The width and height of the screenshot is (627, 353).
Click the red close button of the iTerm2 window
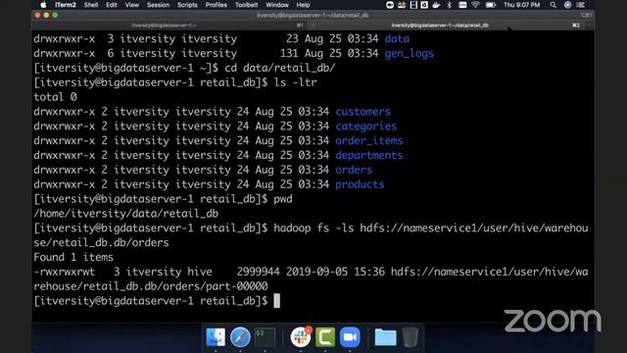point(37,16)
